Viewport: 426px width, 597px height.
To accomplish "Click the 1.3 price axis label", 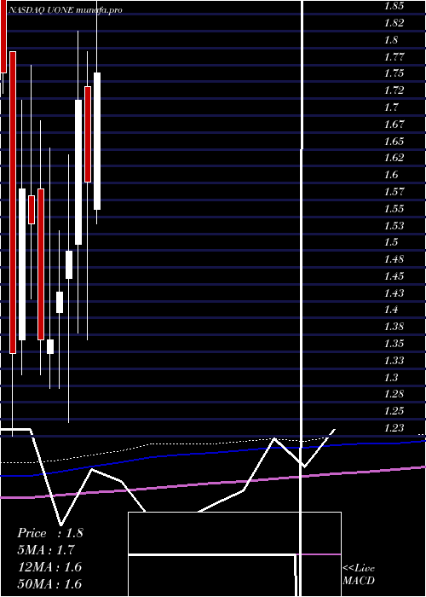I will pyautogui.click(x=391, y=377).
